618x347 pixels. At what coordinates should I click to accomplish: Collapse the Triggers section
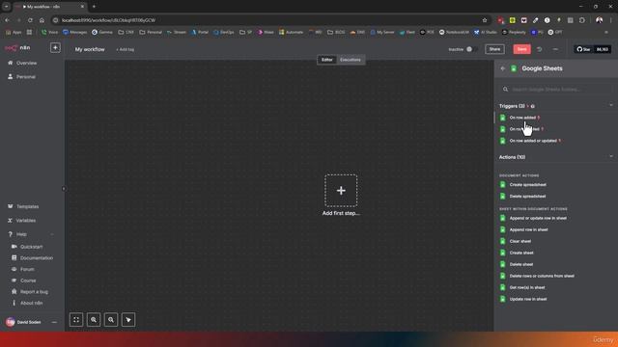click(x=611, y=105)
